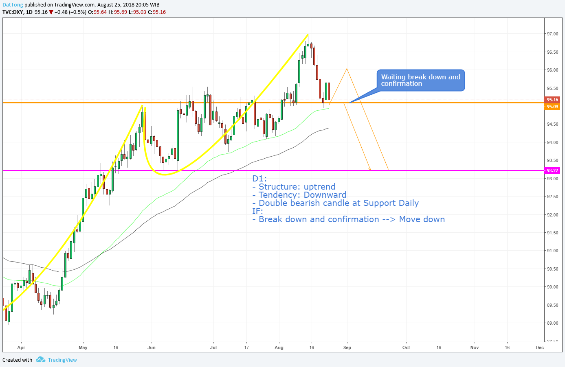Click the Sep label on time axis

[x=347, y=347]
